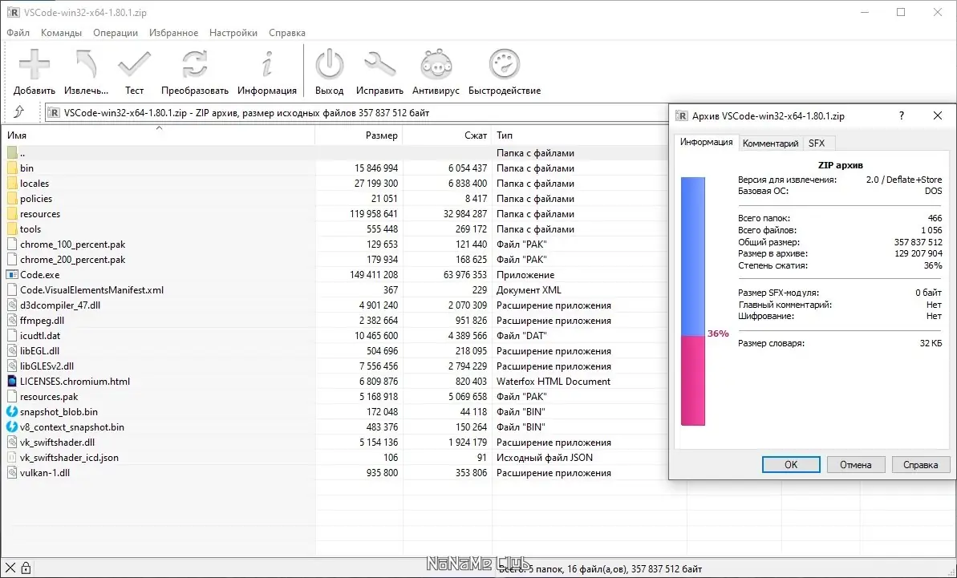Click the tools icon in status bar corner
This screenshot has width=957, height=578.
click(10, 568)
